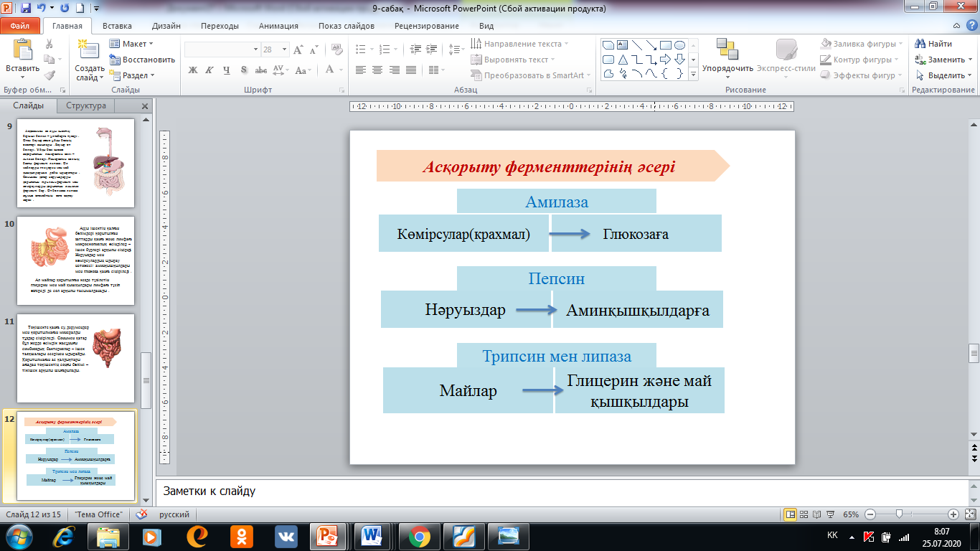This screenshot has height=551, width=980.
Task: Select the oval shape in shapes gallery
Action: pyautogui.click(x=681, y=44)
